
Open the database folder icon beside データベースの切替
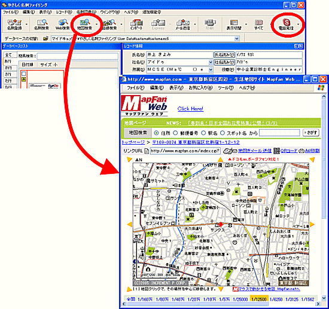click(45, 39)
